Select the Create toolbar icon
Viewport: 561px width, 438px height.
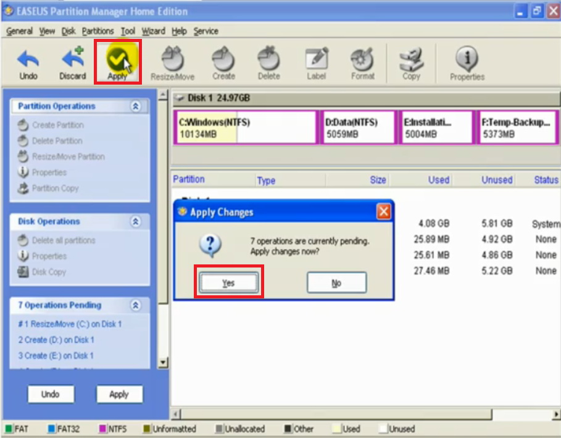tap(223, 64)
